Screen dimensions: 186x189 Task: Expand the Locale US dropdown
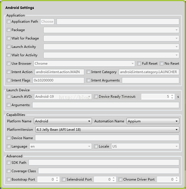[145, 146]
